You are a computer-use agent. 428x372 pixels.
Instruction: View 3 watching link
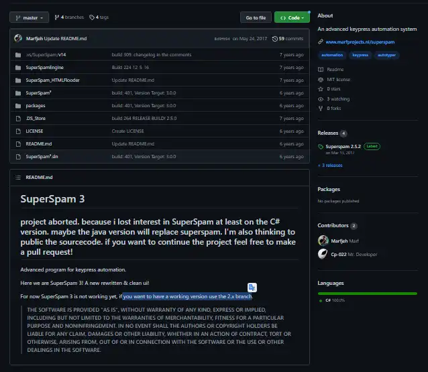point(338,99)
